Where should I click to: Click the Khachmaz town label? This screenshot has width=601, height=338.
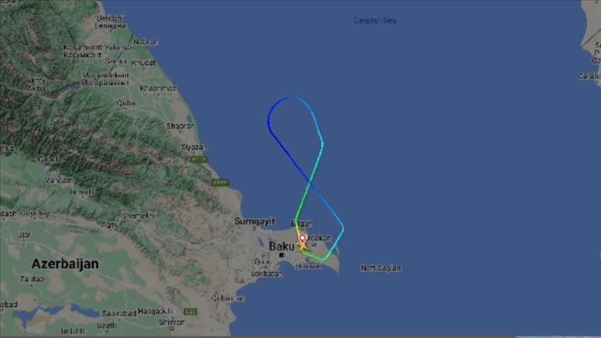[158, 88]
